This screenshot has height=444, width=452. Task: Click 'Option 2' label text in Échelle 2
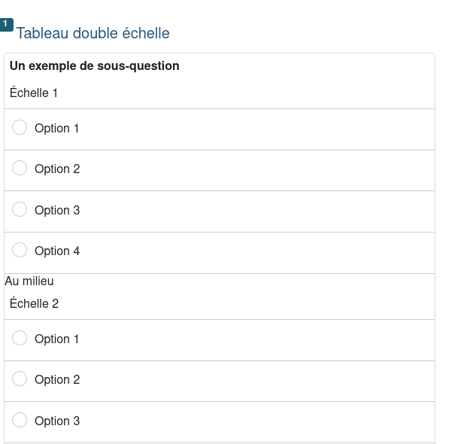(57, 380)
